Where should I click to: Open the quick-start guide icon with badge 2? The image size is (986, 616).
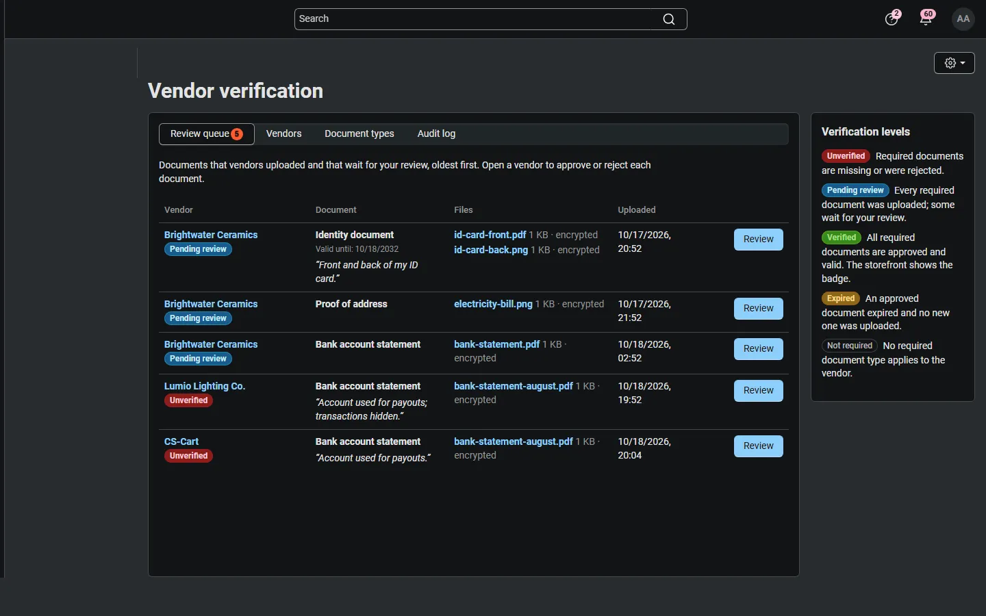coord(892,19)
